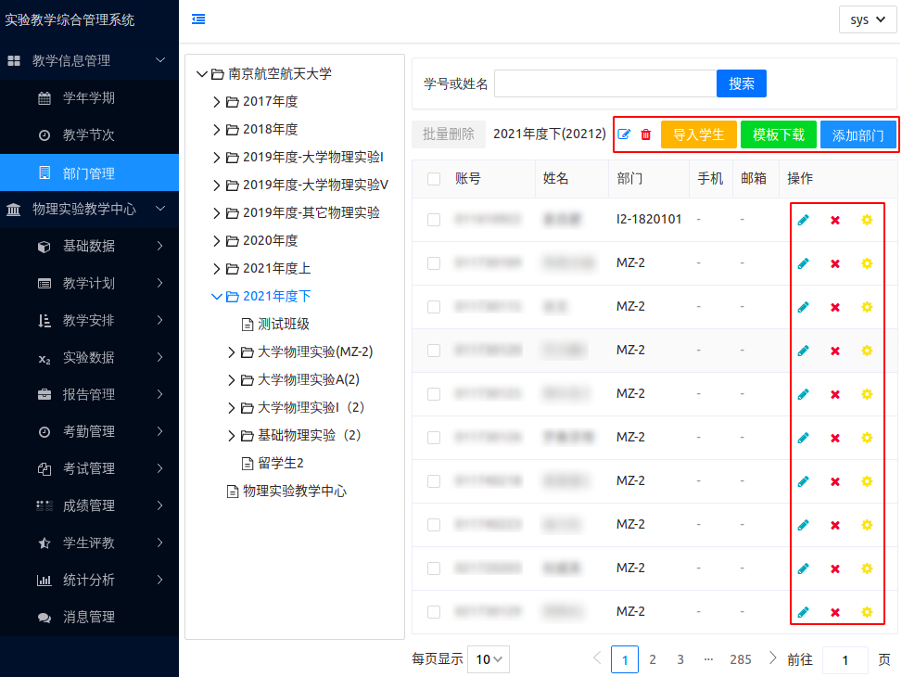Open the page size dropdown showing 10
Image resolution: width=902 pixels, height=677 pixels.
pyautogui.click(x=489, y=659)
